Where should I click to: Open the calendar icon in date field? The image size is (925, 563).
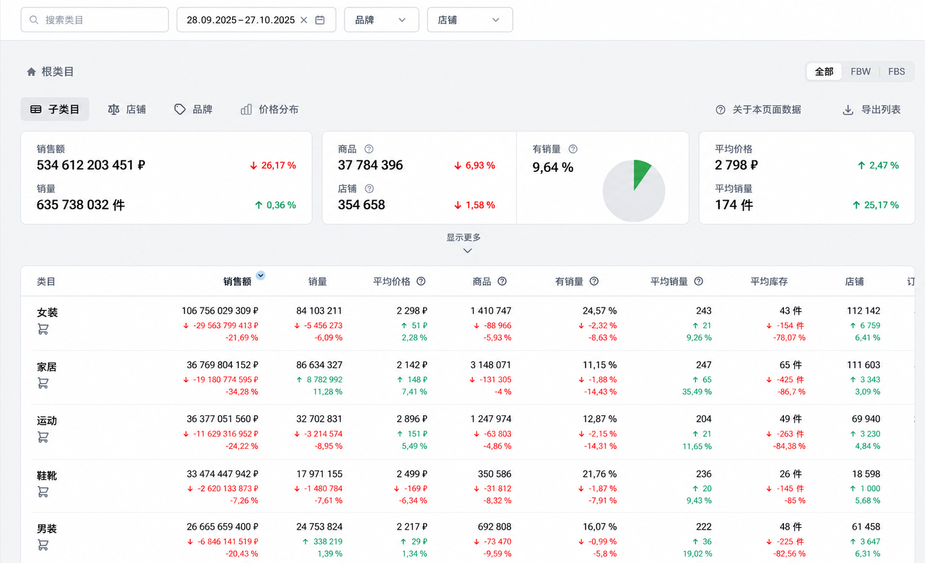point(320,20)
